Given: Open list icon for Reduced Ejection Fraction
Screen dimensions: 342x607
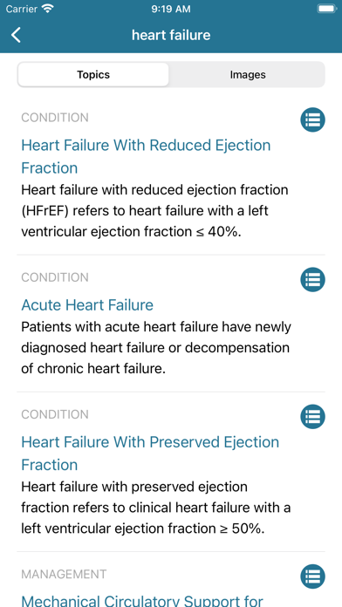Looking at the screenshot, I should tap(312, 119).
